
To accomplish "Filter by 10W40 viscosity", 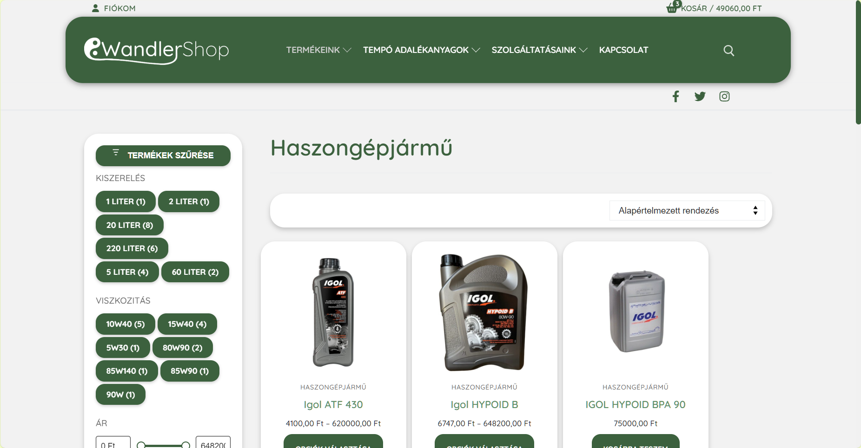I will [126, 324].
